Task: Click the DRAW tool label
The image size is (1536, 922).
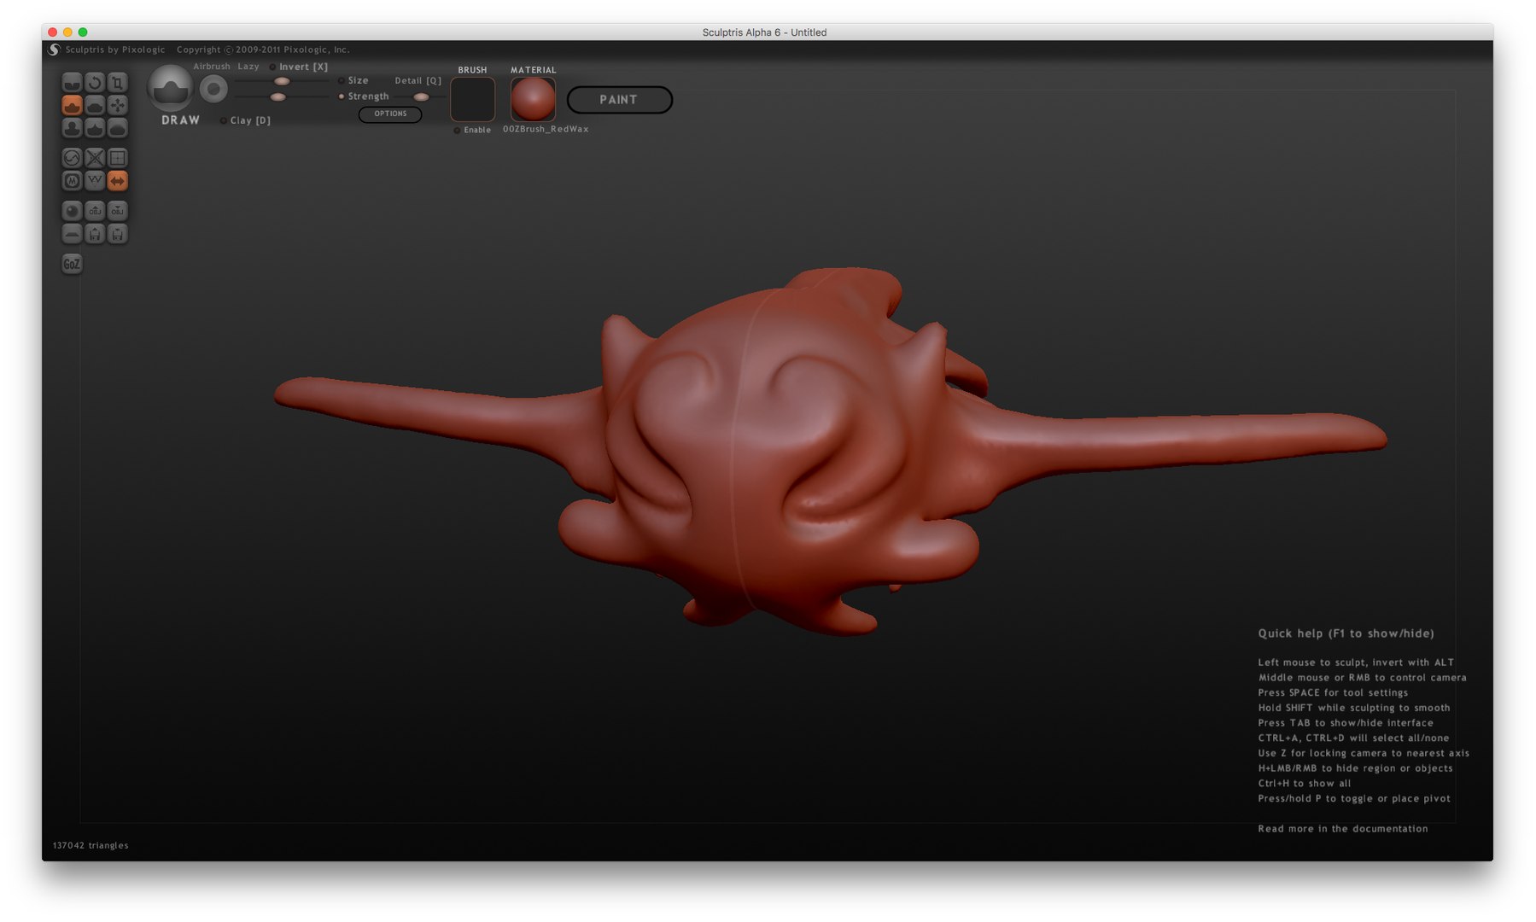Action: click(x=180, y=120)
